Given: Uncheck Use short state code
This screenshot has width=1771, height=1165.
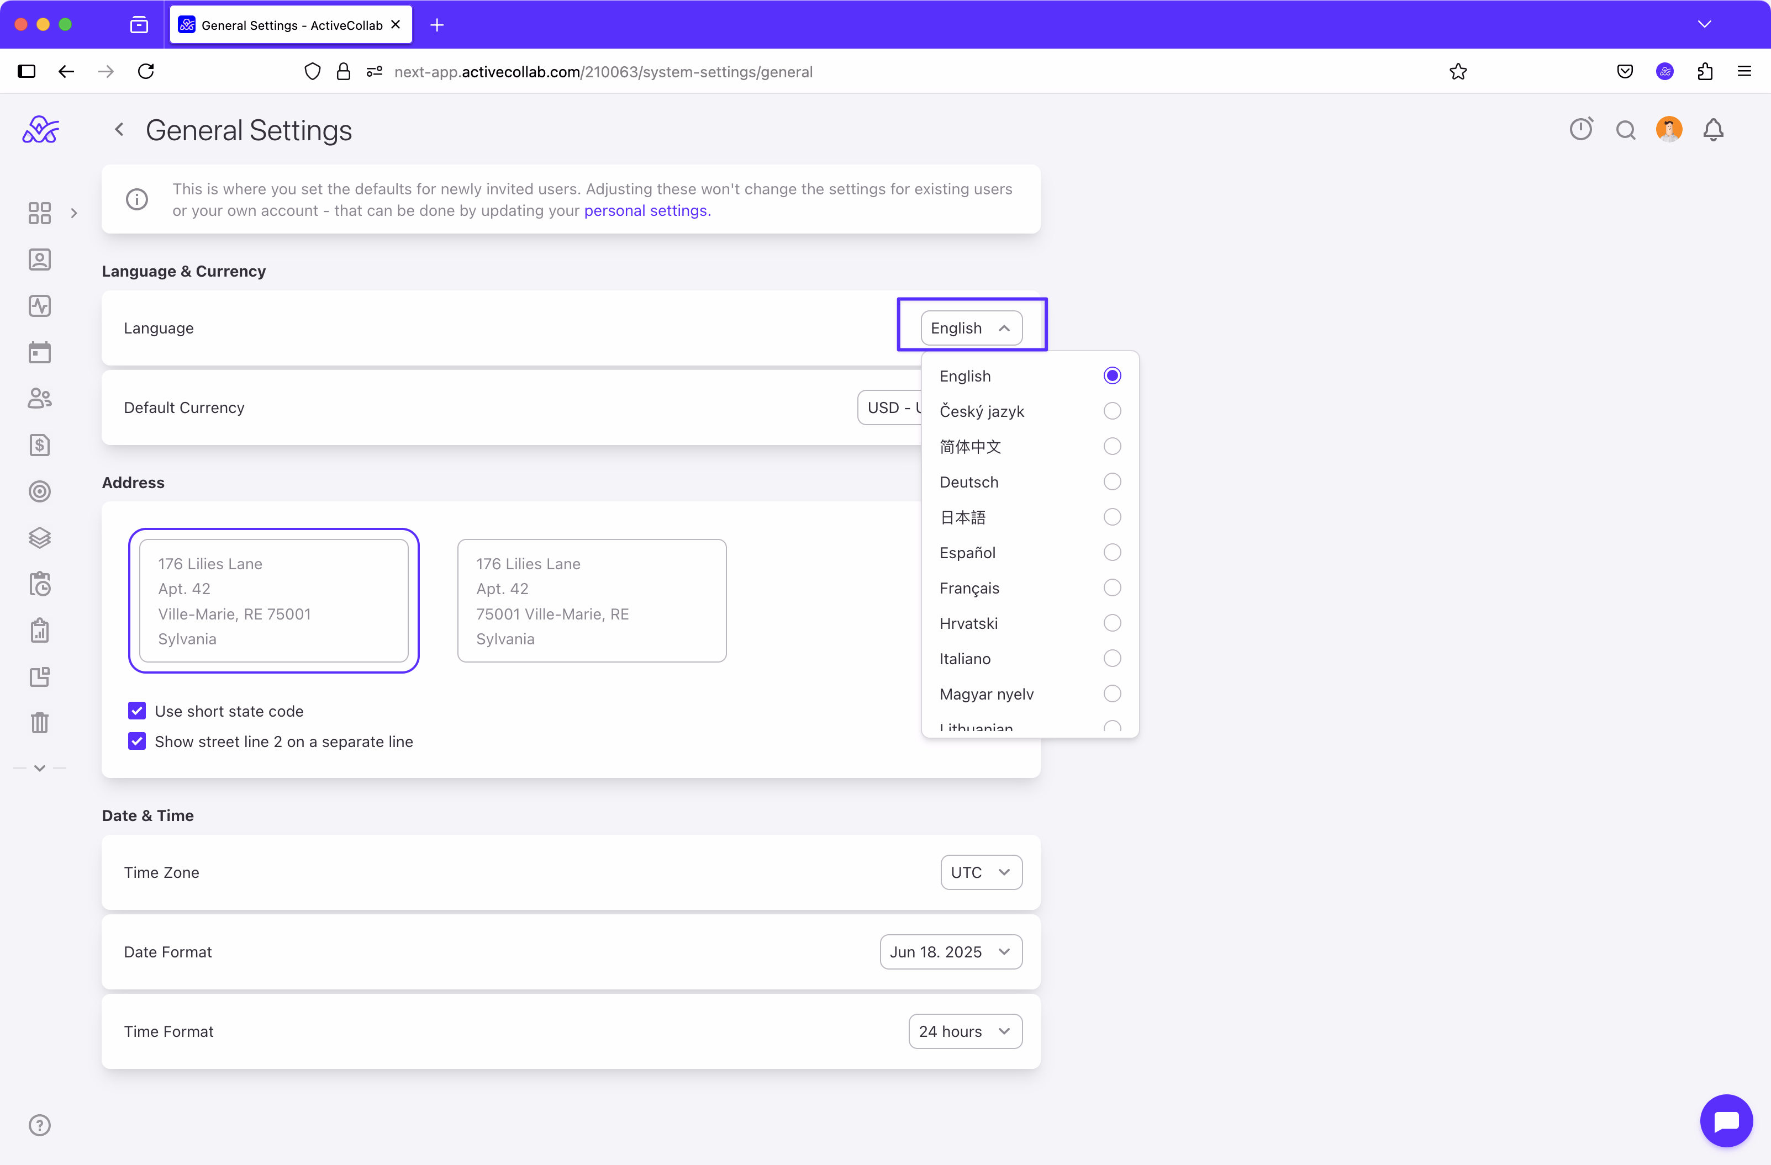Looking at the screenshot, I should point(137,711).
